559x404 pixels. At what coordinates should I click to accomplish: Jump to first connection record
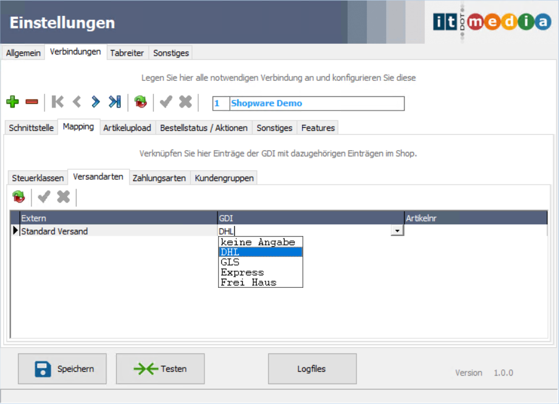57,102
